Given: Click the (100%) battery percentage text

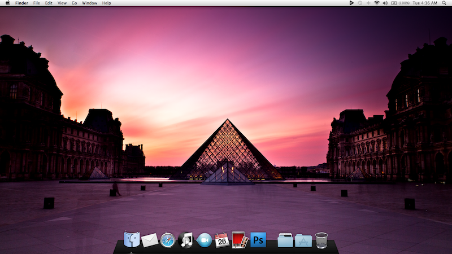Looking at the screenshot, I should coord(404,3).
